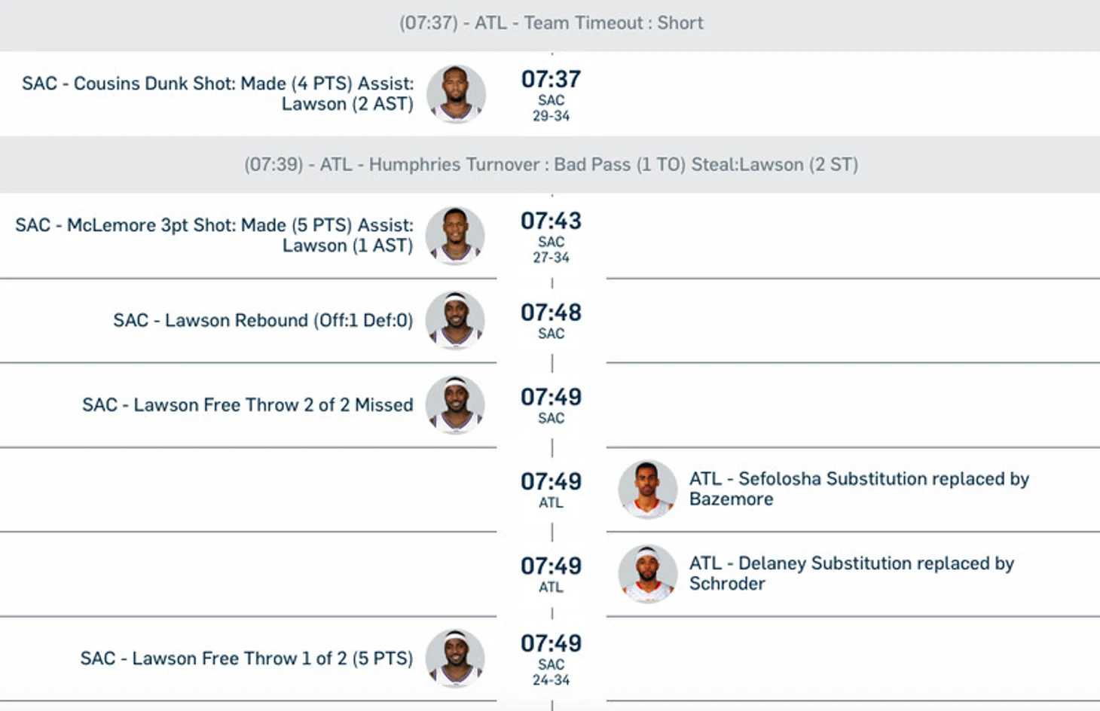The image size is (1100, 711).
Task: Select Lawson's photo in the Rebound row
Action: pyautogui.click(x=455, y=319)
